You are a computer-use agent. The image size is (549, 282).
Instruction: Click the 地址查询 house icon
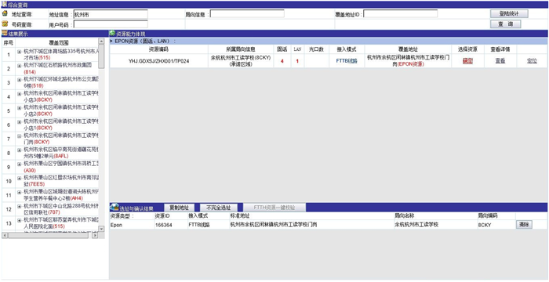(x=5, y=14)
